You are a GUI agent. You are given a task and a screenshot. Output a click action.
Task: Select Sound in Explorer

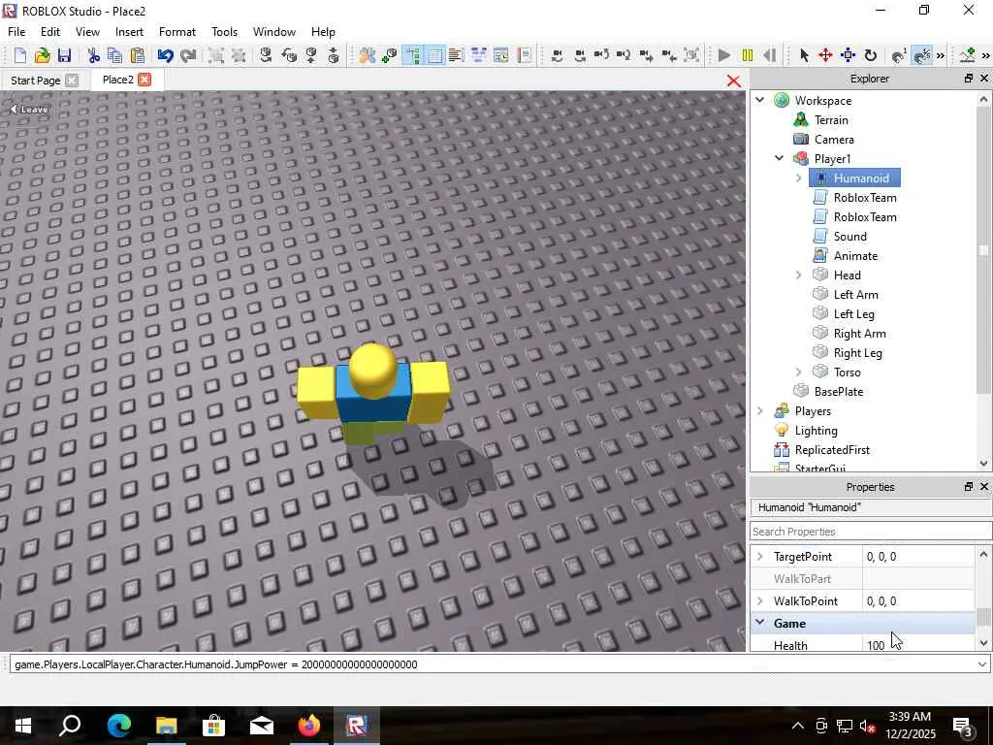coord(849,237)
